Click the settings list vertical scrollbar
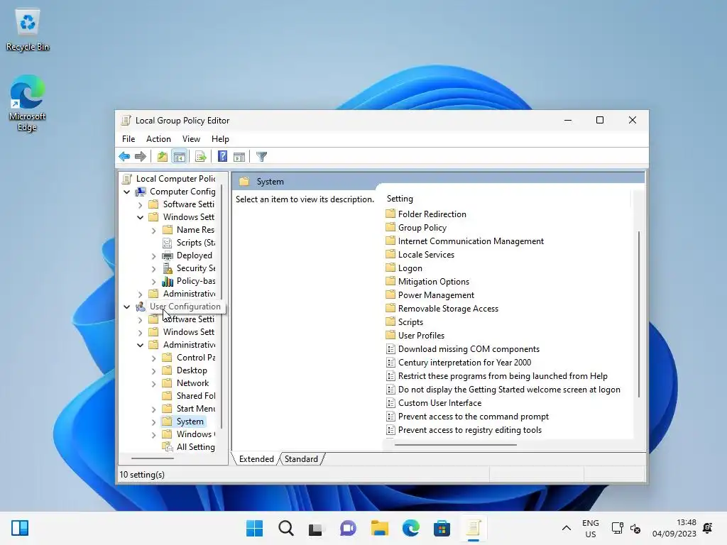The width and height of the screenshot is (727, 545). tap(639, 314)
